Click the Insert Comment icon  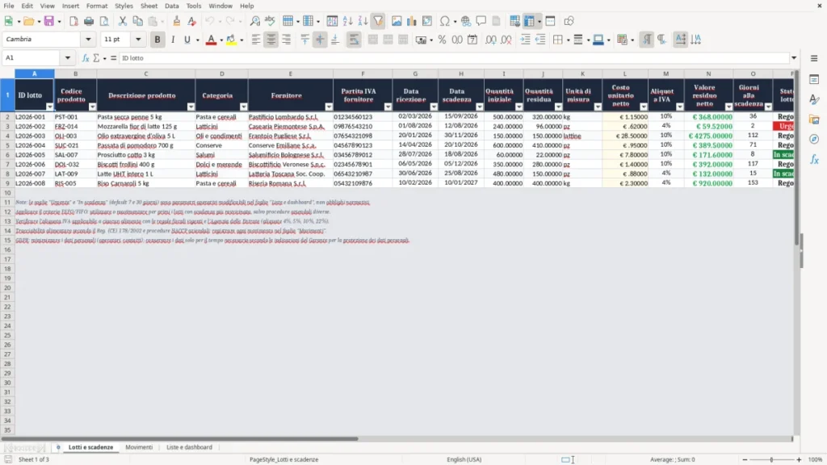click(x=481, y=21)
